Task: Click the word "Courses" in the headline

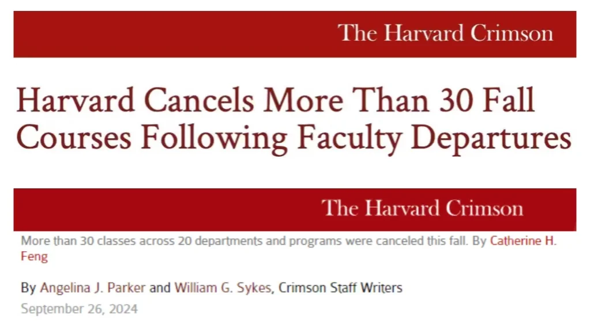Action: (x=75, y=138)
